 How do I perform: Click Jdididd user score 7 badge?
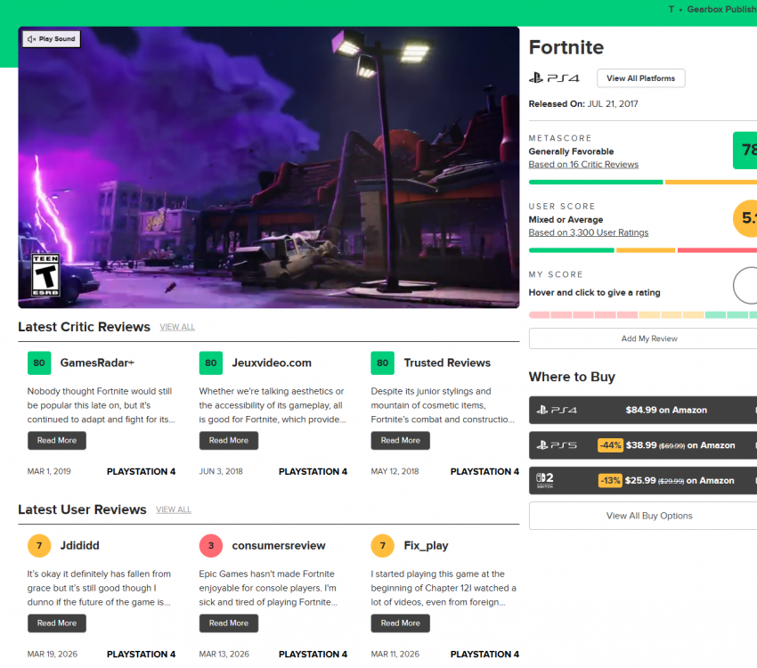coord(39,546)
